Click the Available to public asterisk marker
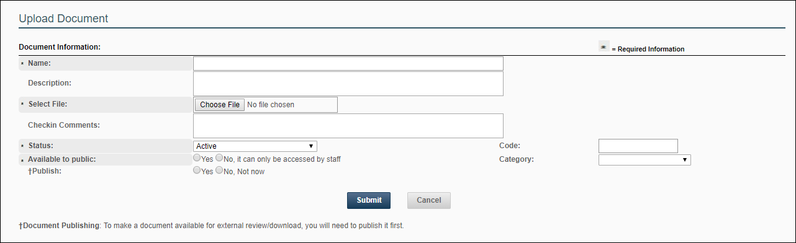This screenshot has width=796, height=243. 23,161
